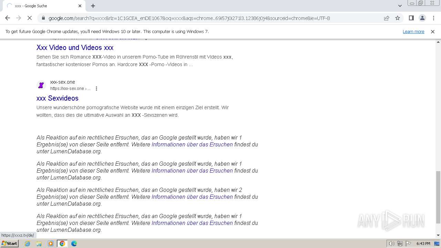The width and height of the screenshot is (441, 248).
Task: Open the Action Center flag icon
Action: pos(408,244)
